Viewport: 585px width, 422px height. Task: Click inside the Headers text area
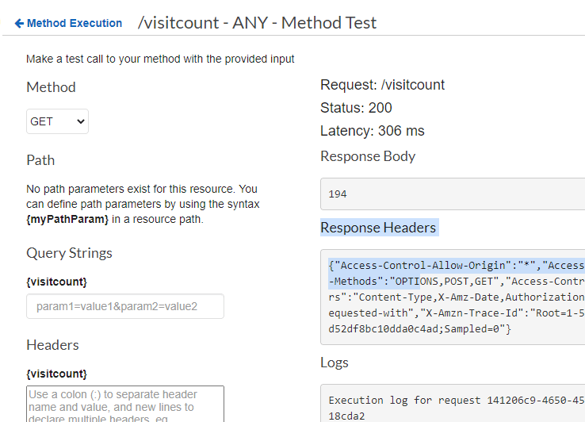[125, 404]
